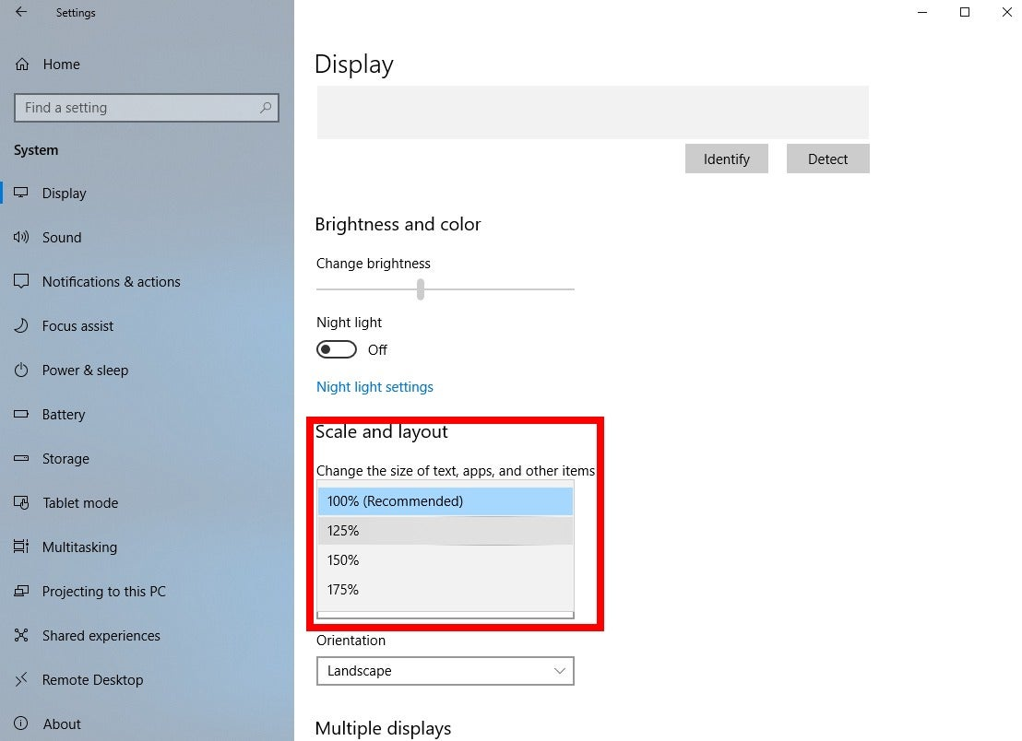Click the Identify button

(x=726, y=159)
